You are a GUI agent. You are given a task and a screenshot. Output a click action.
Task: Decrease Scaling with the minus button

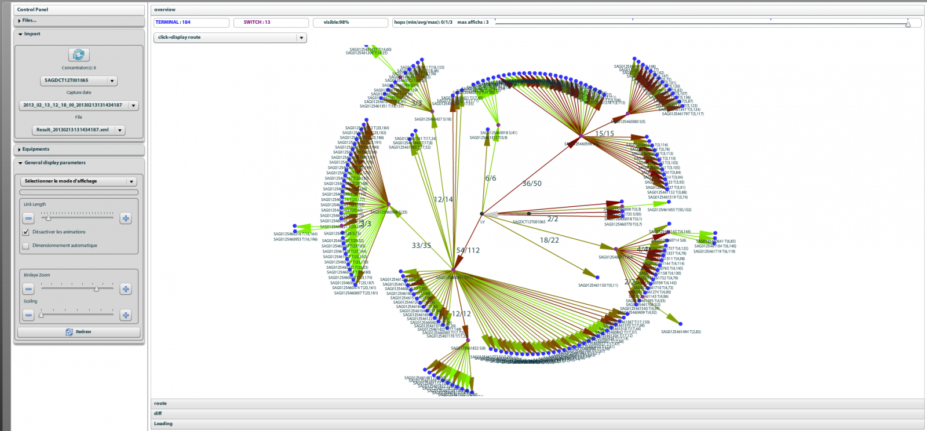[28, 315]
